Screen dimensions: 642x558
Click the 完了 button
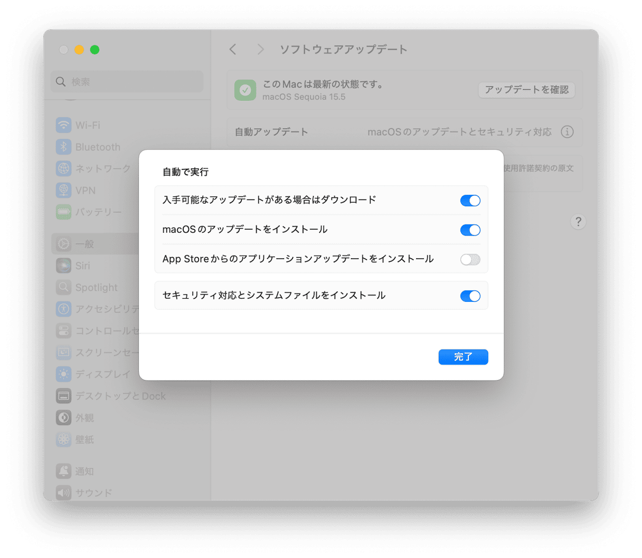463,357
